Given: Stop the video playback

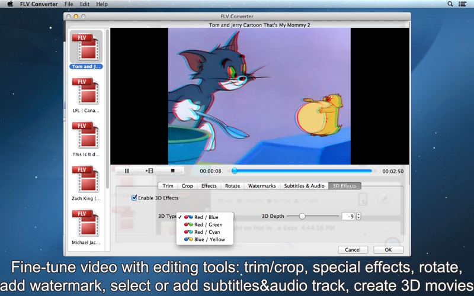Looking at the screenshot, I should pos(172,171).
